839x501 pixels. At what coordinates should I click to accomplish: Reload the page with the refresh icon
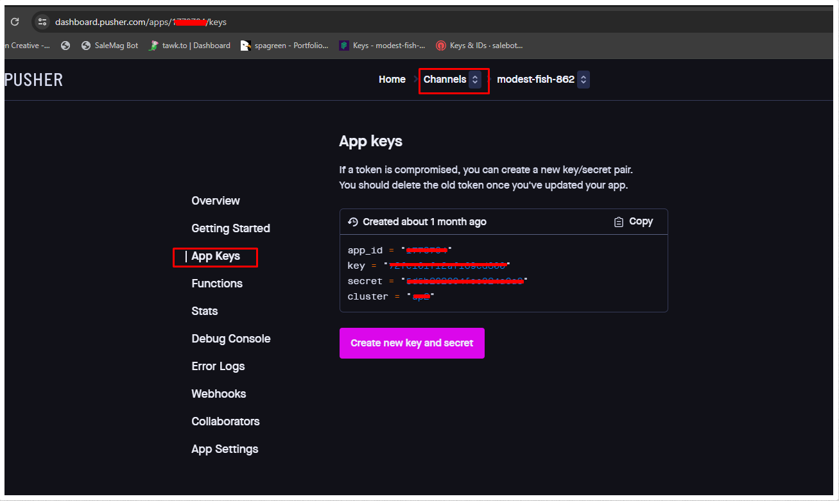point(15,22)
